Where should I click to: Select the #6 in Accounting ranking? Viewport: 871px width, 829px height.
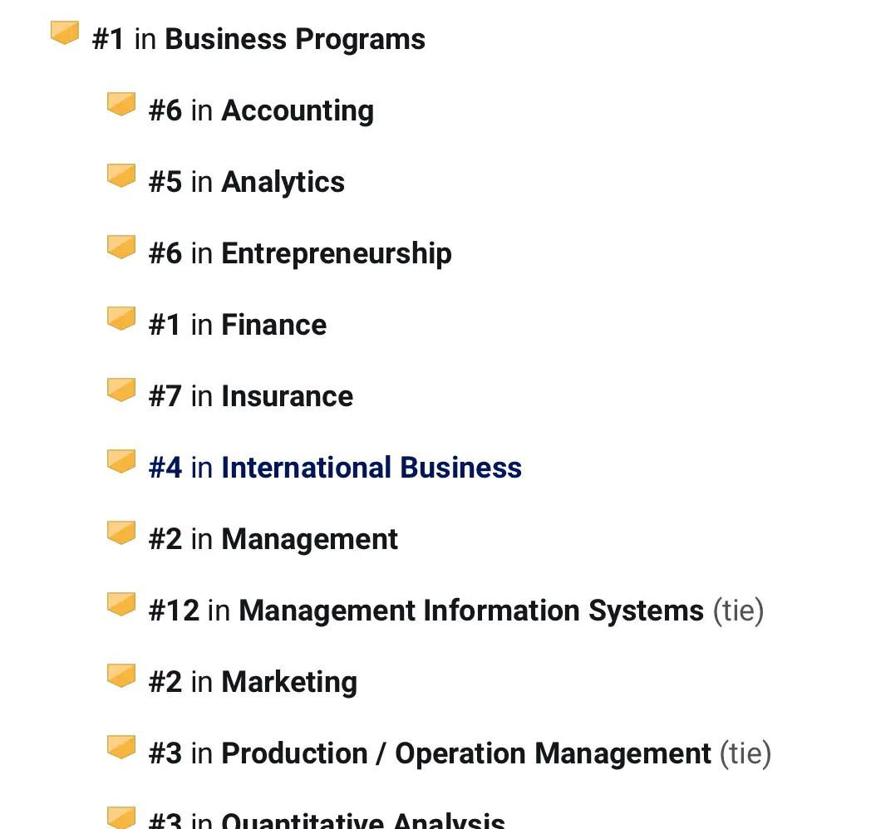point(261,110)
